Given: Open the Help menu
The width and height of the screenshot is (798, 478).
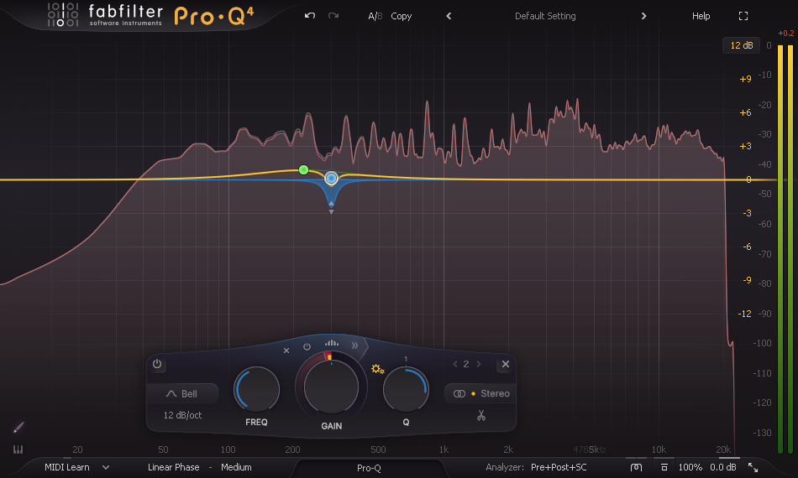Looking at the screenshot, I should 701,16.
